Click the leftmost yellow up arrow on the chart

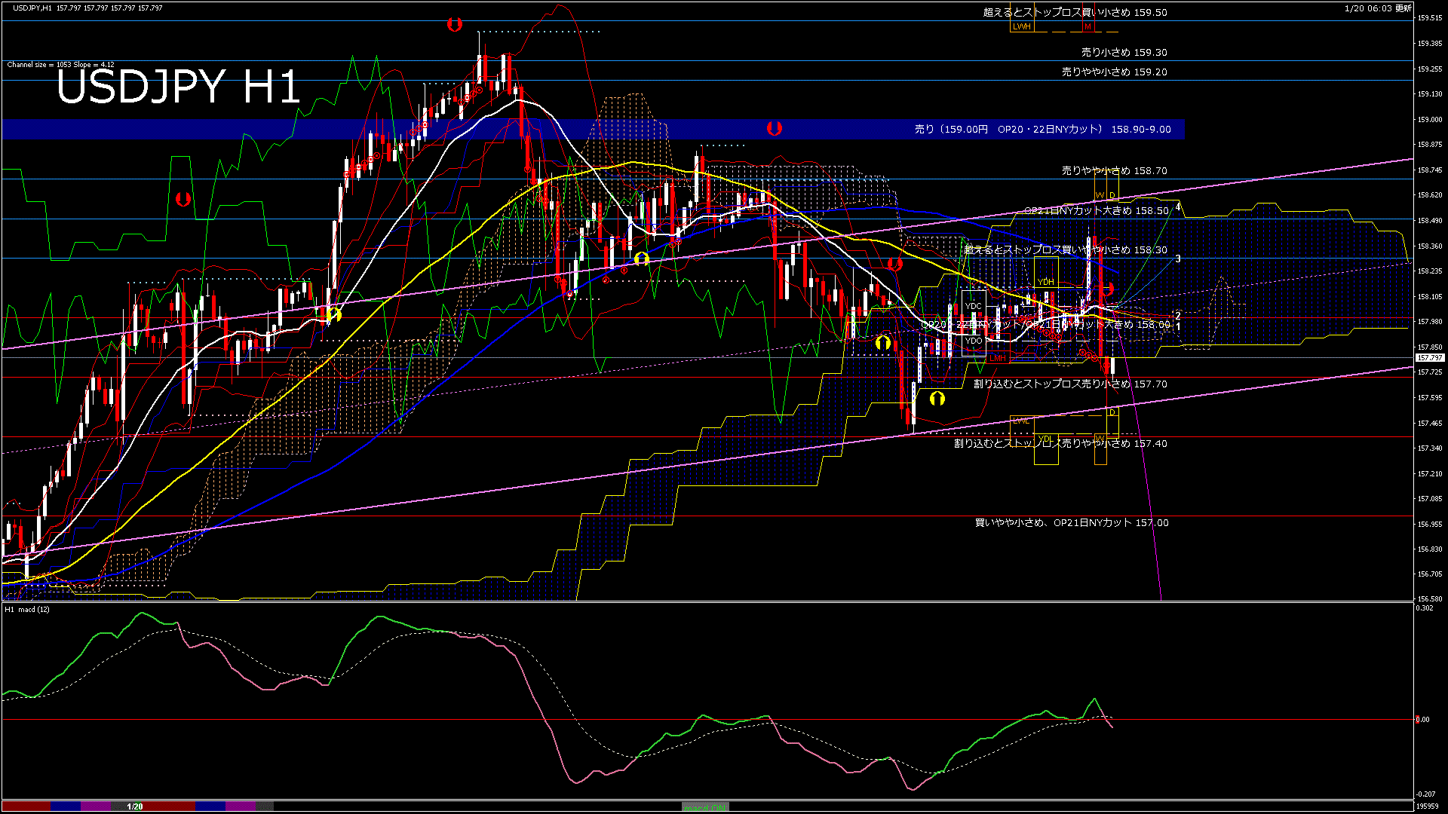click(x=334, y=314)
